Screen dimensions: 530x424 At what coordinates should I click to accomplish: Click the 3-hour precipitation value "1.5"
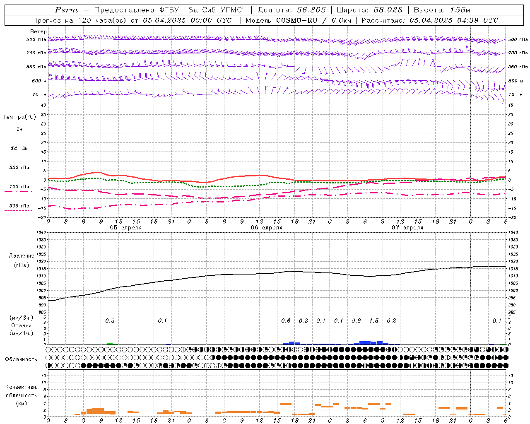pos(374,321)
